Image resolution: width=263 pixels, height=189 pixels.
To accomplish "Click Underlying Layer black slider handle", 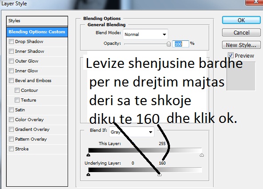I will point(88,174).
